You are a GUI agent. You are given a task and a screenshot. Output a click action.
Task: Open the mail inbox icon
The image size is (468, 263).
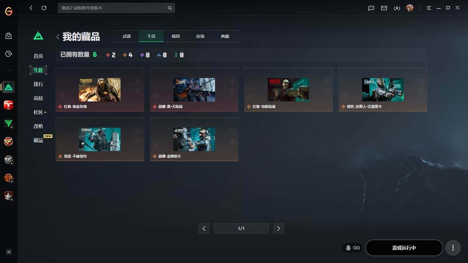(x=384, y=8)
